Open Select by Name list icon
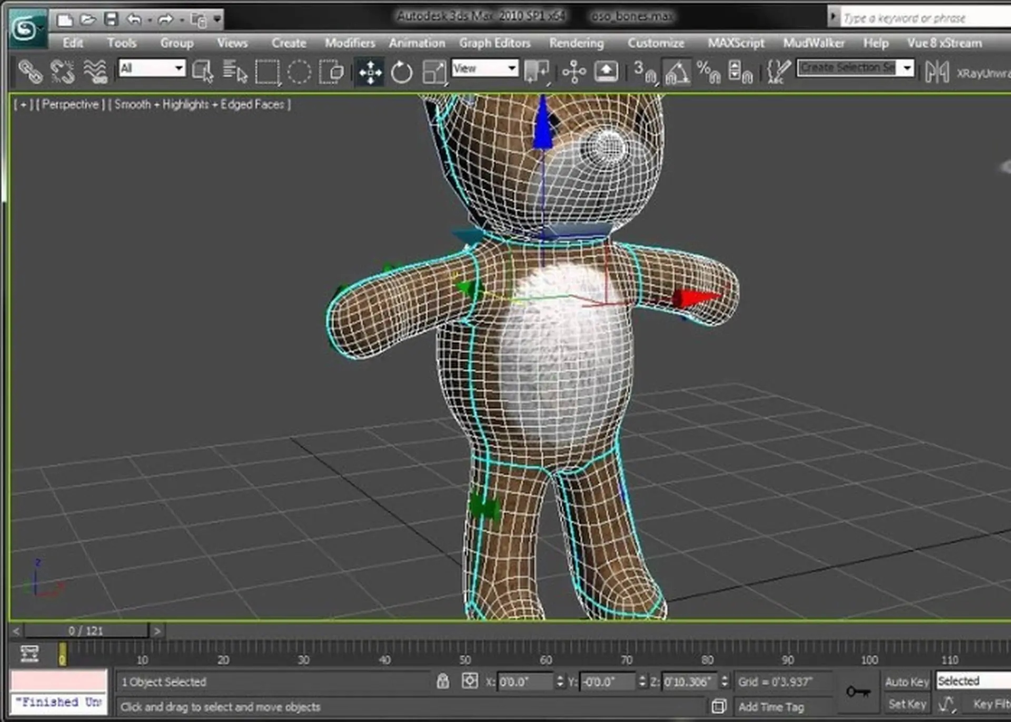Viewport: 1011px width, 722px height. coord(234,72)
